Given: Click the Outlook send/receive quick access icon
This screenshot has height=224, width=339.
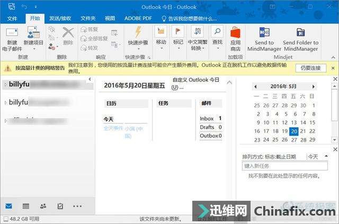Looking at the screenshot, I should coord(12,6).
